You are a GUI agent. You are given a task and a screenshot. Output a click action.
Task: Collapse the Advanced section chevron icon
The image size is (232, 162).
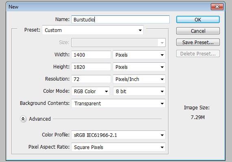[23, 119]
